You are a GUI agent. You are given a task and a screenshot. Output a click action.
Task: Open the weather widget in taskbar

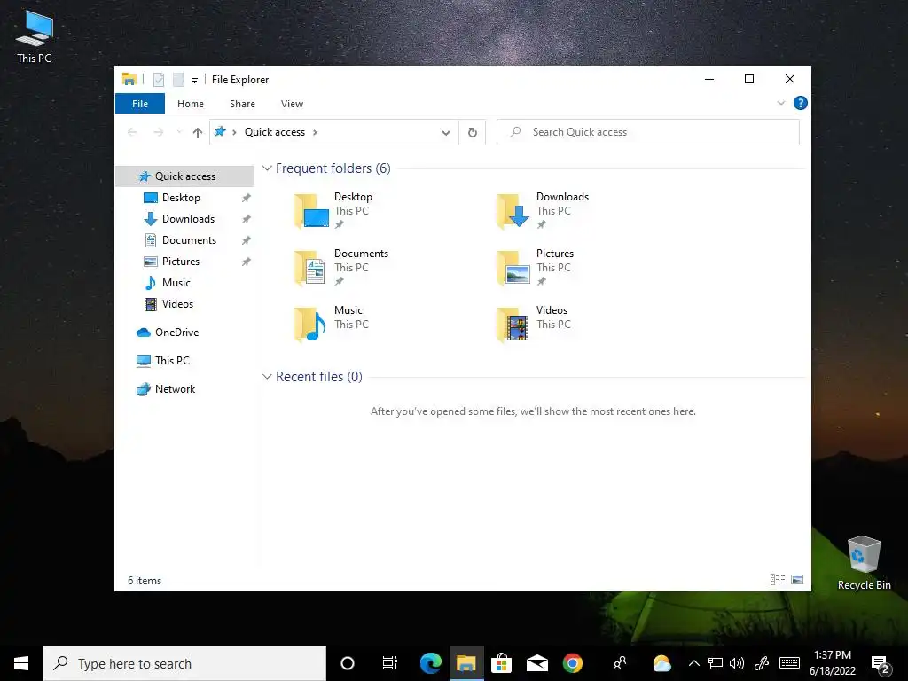661,663
